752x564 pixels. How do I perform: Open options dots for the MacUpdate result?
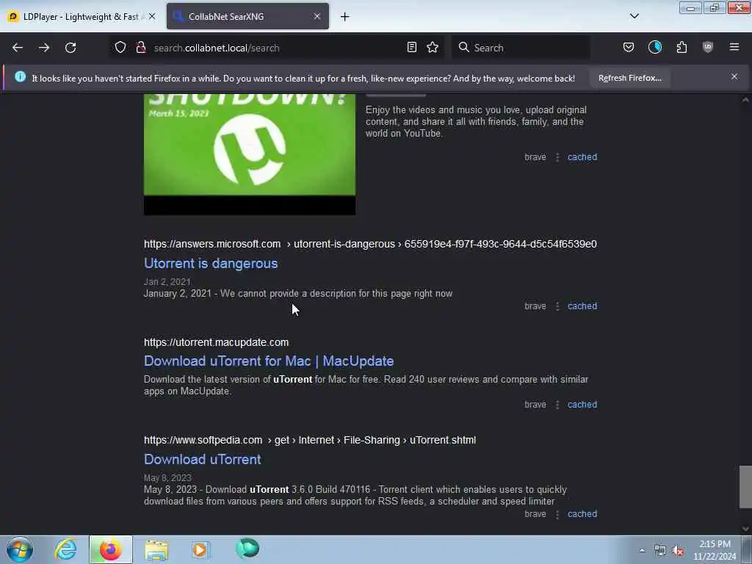pyautogui.click(x=557, y=405)
